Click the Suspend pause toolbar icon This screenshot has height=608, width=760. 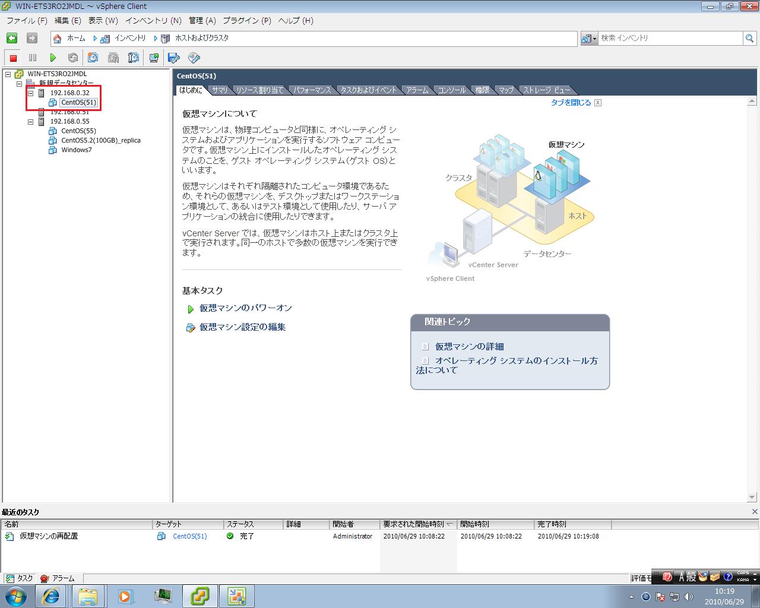(x=33, y=58)
